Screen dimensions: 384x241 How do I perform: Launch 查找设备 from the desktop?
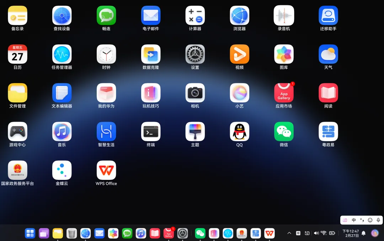coord(62,15)
